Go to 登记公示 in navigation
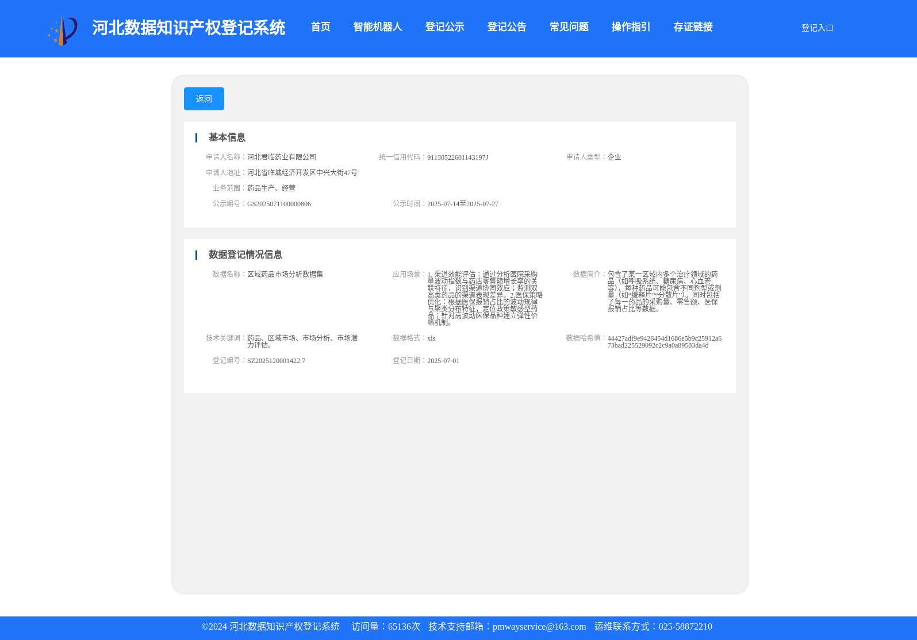The height and width of the screenshot is (640, 917). tap(444, 27)
